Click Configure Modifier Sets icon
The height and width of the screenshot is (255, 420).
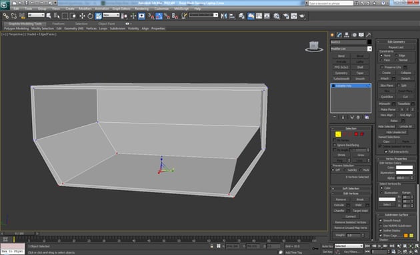click(367, 117)
